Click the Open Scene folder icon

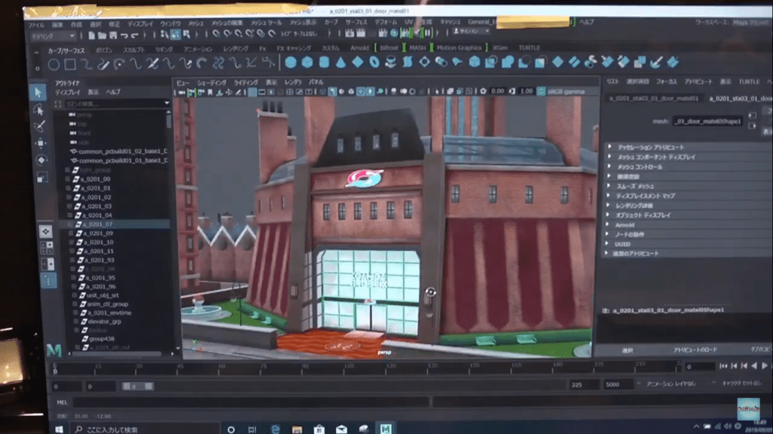tap(102, 35)
